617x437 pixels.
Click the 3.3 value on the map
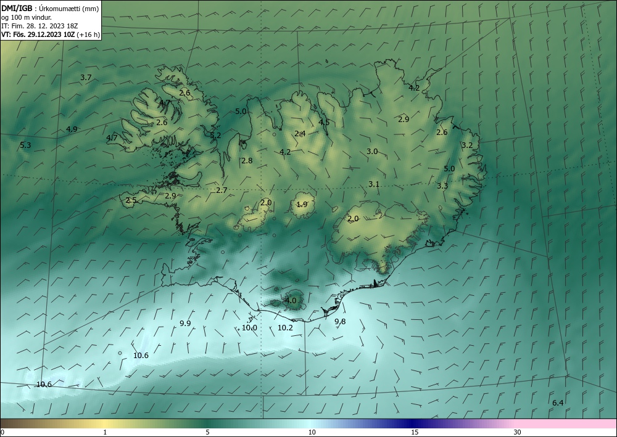(x=442, y=186)
